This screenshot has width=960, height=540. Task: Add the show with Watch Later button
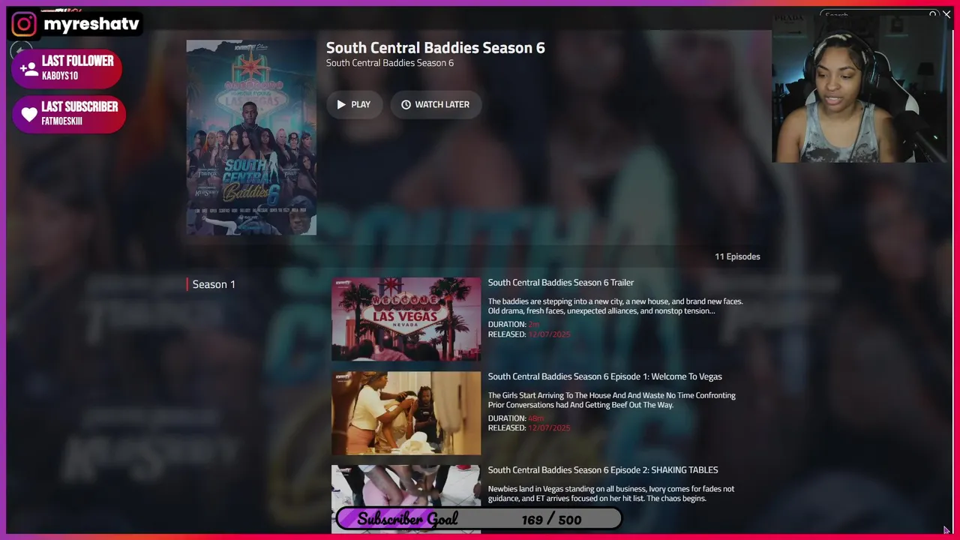coord(436,104)
